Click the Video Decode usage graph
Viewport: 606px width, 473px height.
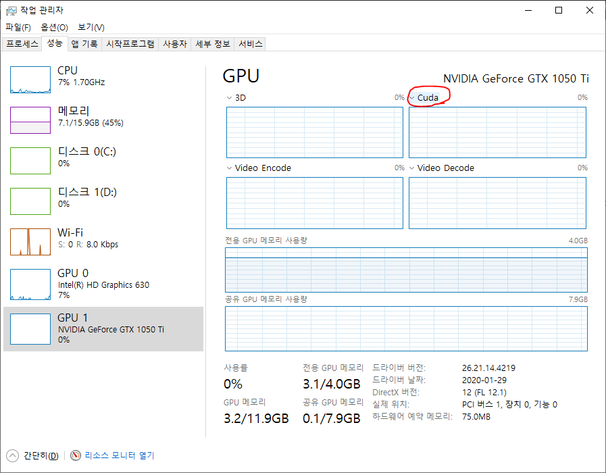tap(497, 203)
